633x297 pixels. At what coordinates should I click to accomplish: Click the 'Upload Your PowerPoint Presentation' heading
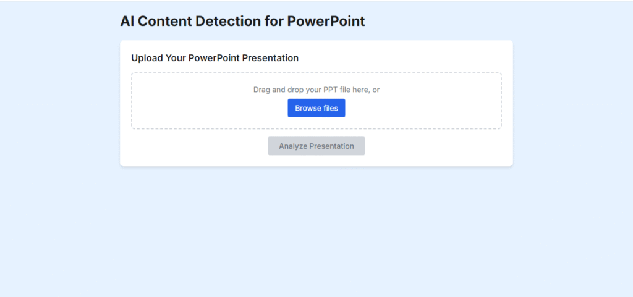215,58
